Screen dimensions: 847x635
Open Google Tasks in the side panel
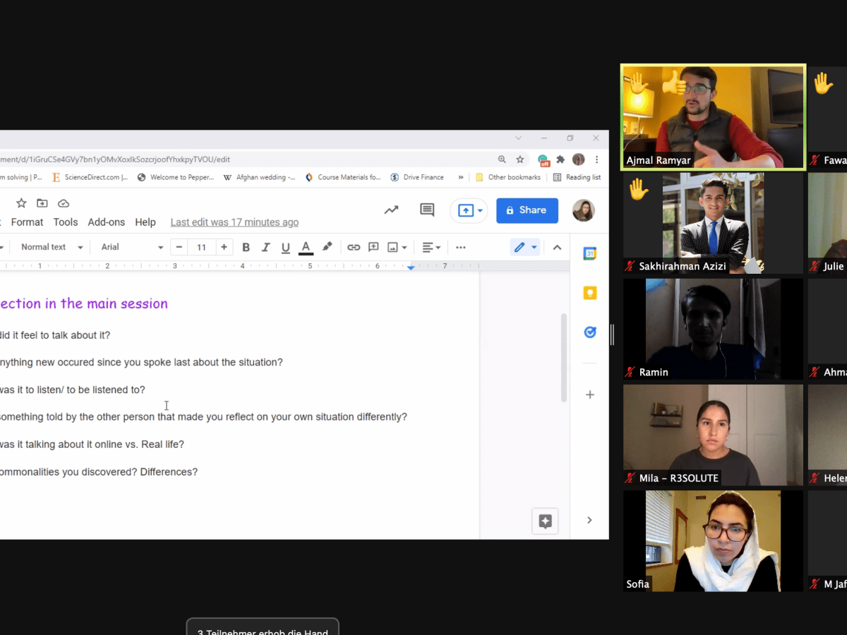coord(590,332)
